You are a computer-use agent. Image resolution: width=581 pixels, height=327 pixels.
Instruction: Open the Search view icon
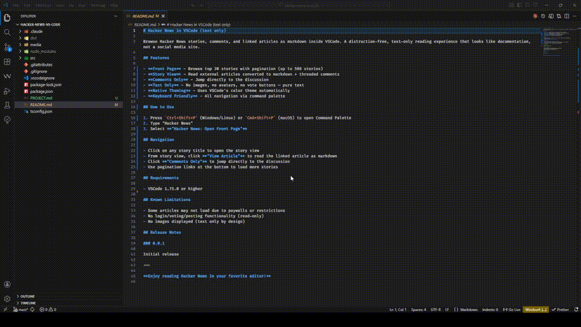tap(7, 33)
